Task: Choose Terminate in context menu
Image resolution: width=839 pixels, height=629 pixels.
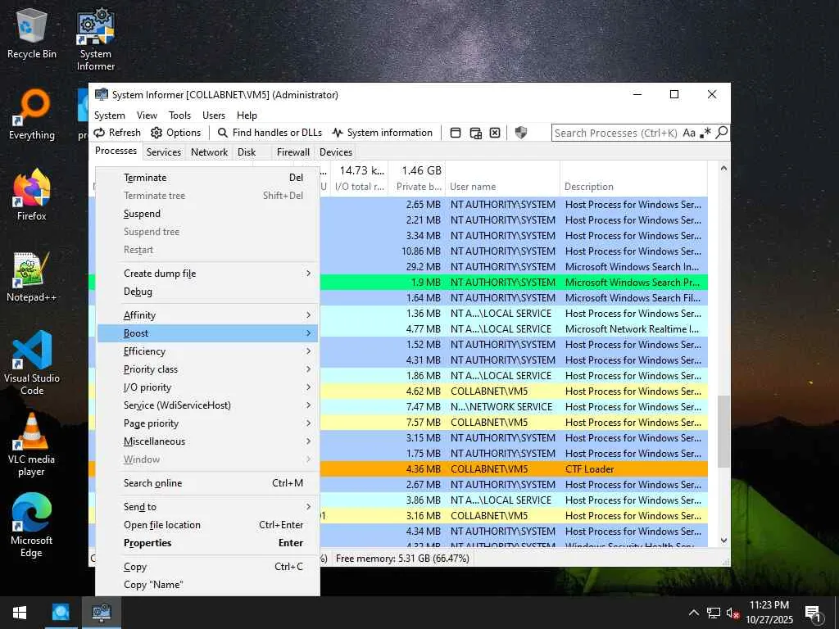Action: 207,178
